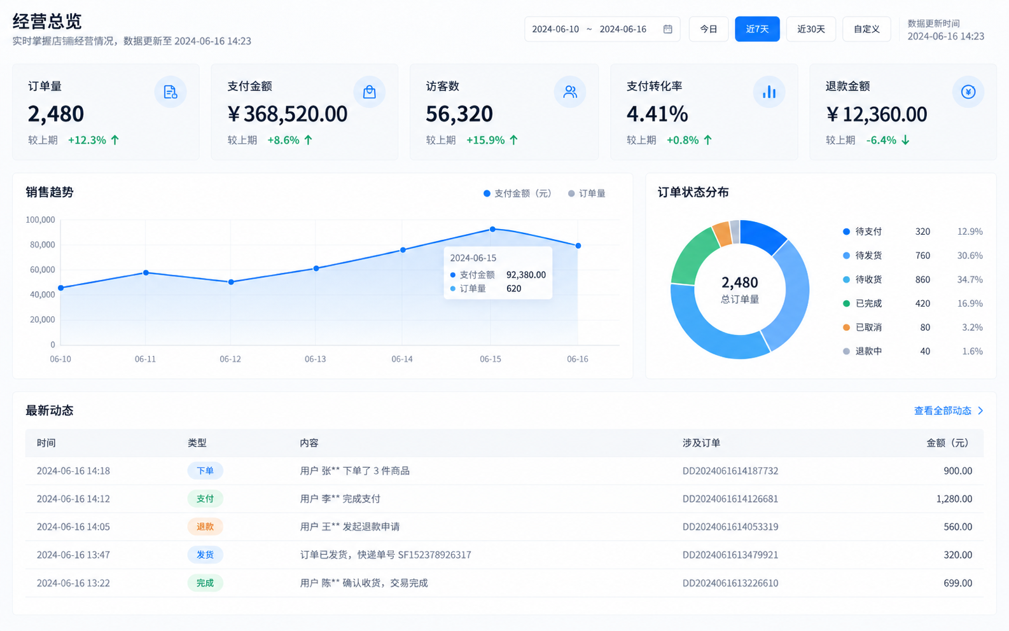The image size is (1009, 631).
Task: Toggle 订单量 legend series in chart
Action: point(587,193)
